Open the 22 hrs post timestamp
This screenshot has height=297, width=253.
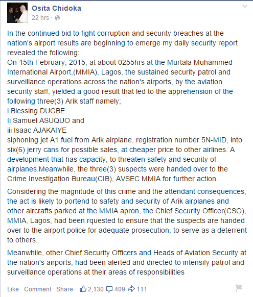click(x=40, y=18)
